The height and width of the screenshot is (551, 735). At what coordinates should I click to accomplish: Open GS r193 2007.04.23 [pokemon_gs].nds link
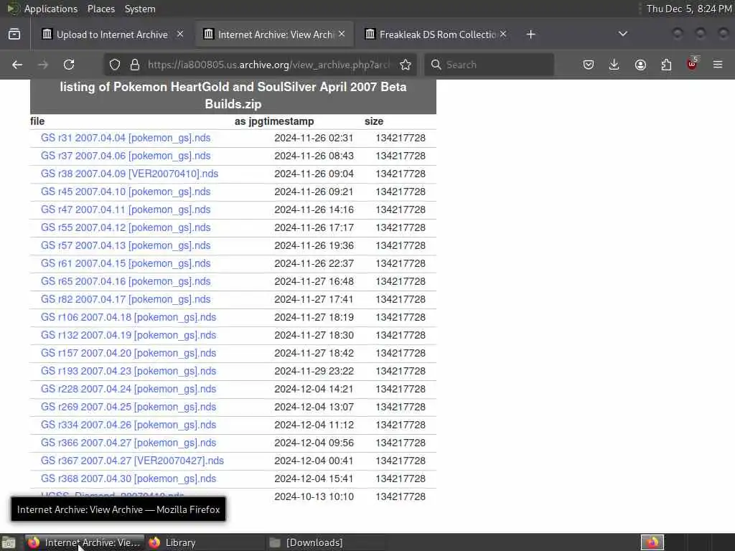[128, 371]
